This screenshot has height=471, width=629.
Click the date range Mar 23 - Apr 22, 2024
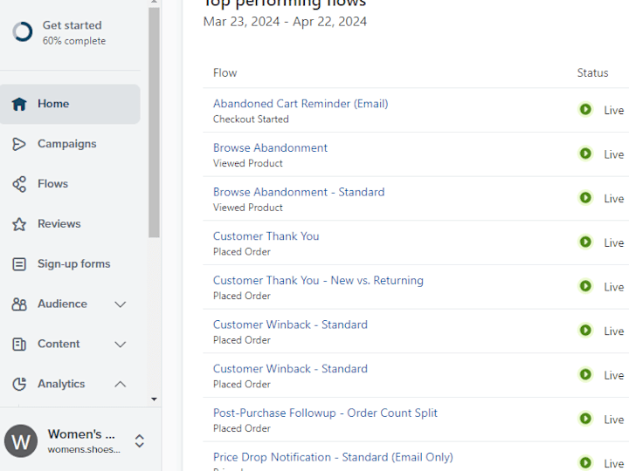click(285, 22)
